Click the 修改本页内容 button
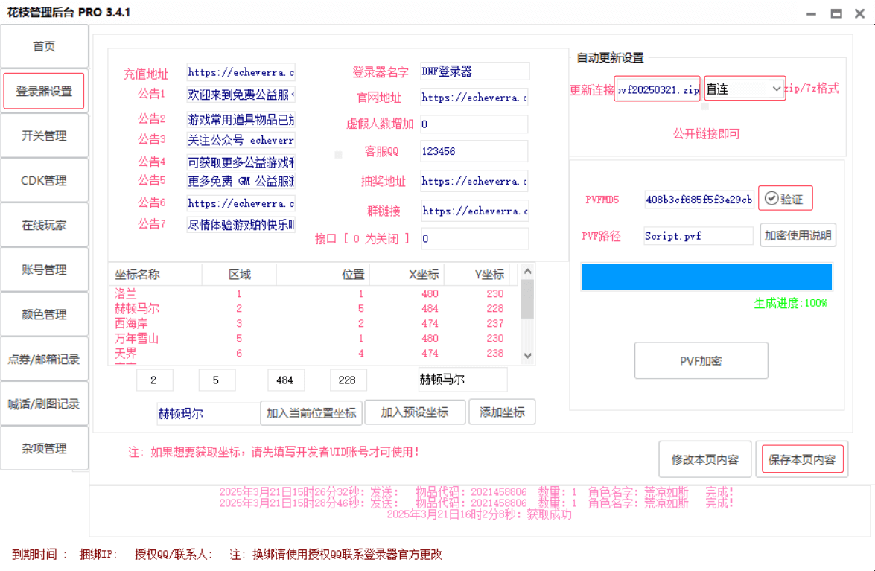 pos(704,459)
